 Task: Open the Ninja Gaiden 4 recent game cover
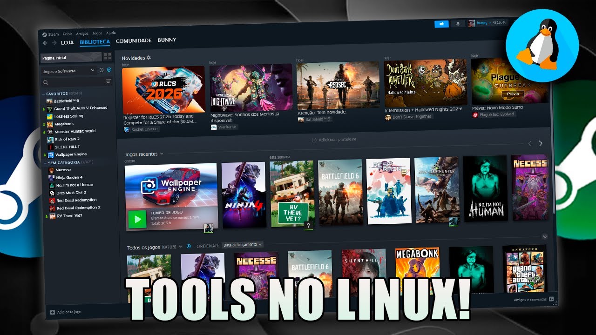tap(244, 194)
